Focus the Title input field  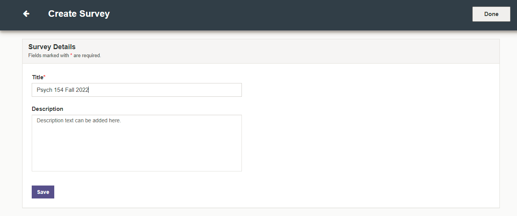point(137,90)
